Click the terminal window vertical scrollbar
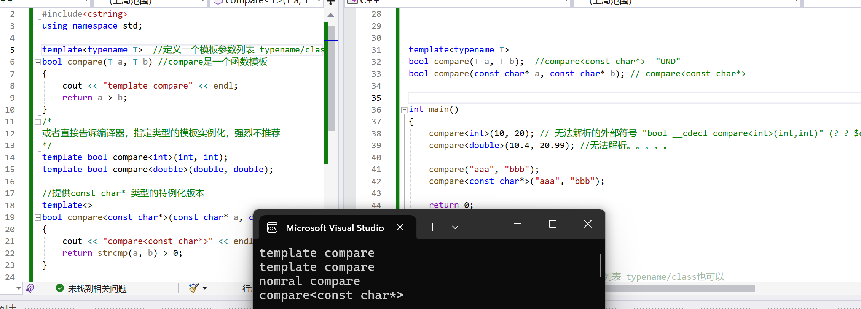 point(601,266)
